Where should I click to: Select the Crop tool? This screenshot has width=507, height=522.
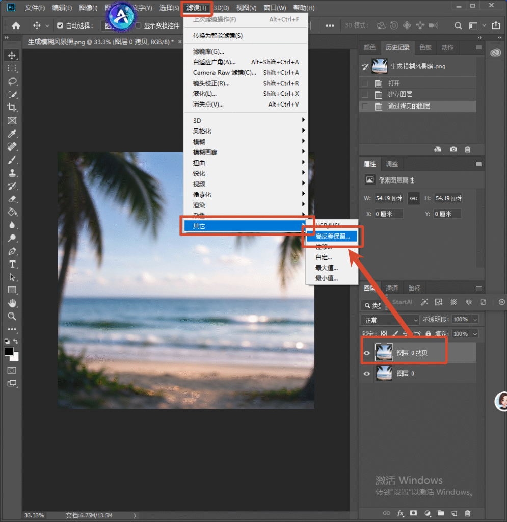(12, 107)
